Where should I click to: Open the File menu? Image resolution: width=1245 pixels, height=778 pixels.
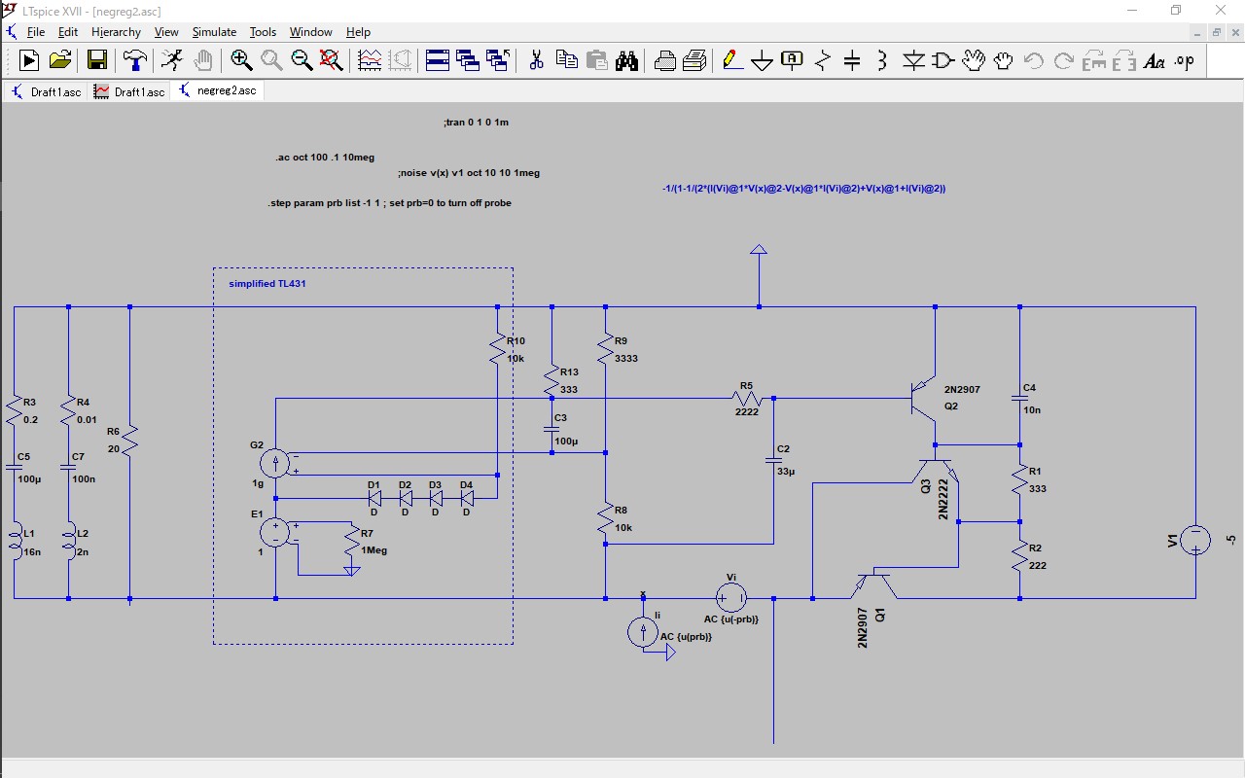36,32
